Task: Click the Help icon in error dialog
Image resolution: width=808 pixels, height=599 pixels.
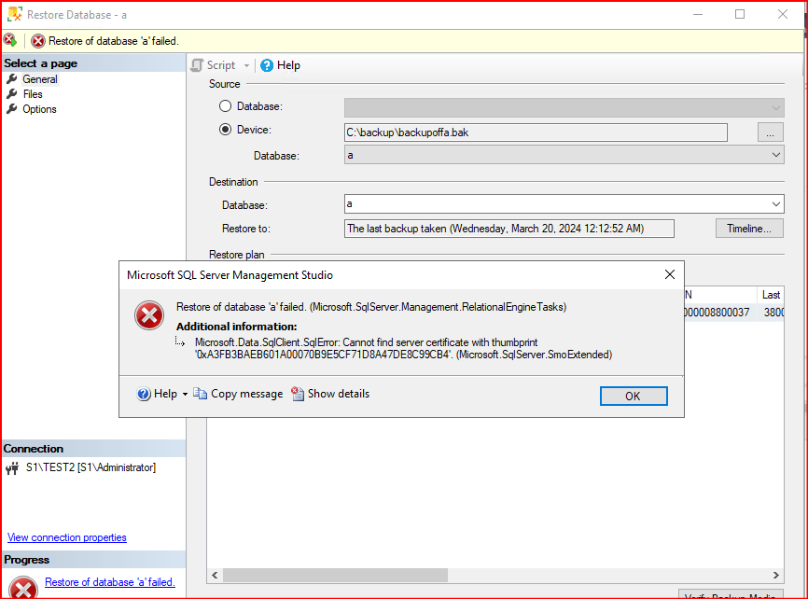Action: click(x=144, y=394)
